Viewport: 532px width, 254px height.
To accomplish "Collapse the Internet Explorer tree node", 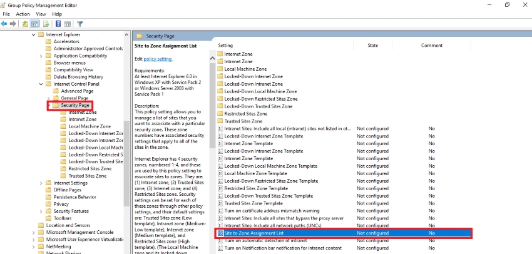I will tap(33, 34).
